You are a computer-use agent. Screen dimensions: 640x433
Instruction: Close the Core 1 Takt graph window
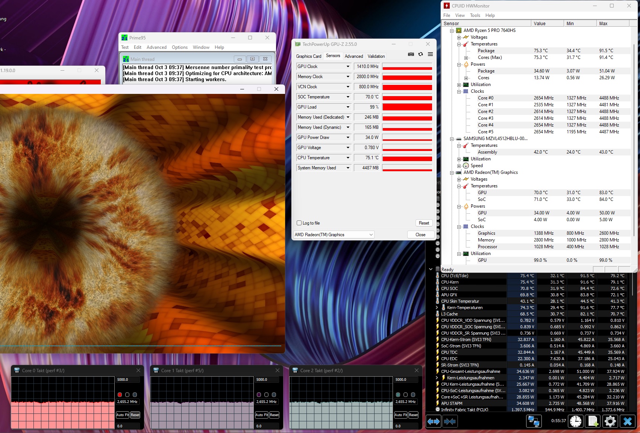pyautogui.click(x=278, y=370)
